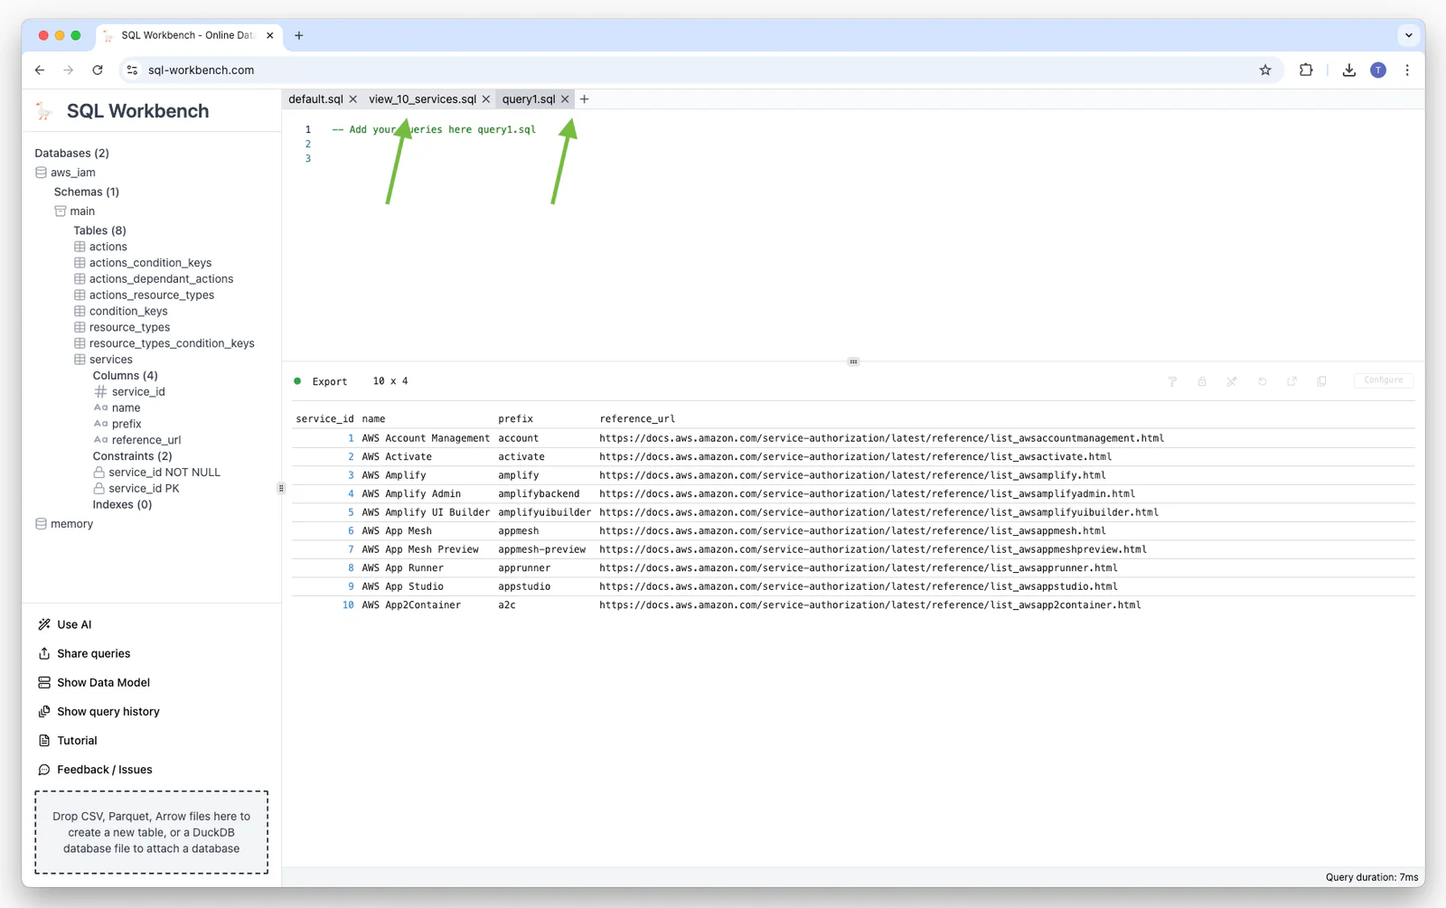1446x908 pixels.
Task: Click the editor-results splitter handle
Action: pos(853,361)
